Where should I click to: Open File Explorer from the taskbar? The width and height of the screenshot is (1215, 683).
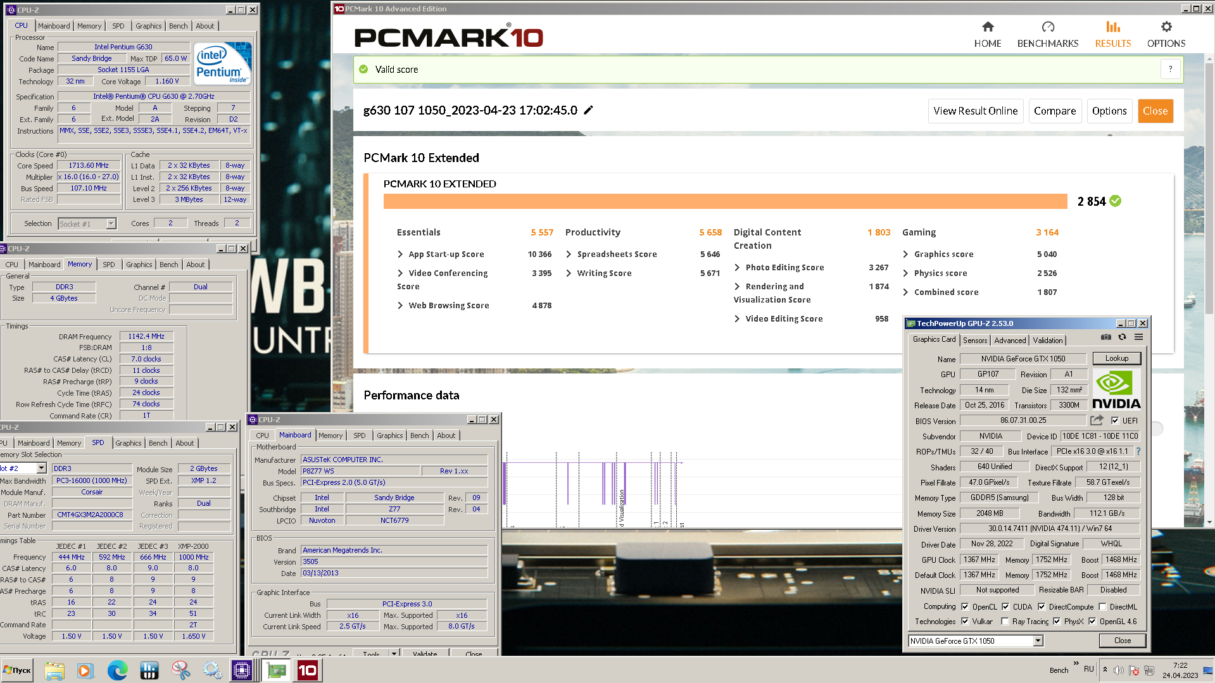point(54,670)
